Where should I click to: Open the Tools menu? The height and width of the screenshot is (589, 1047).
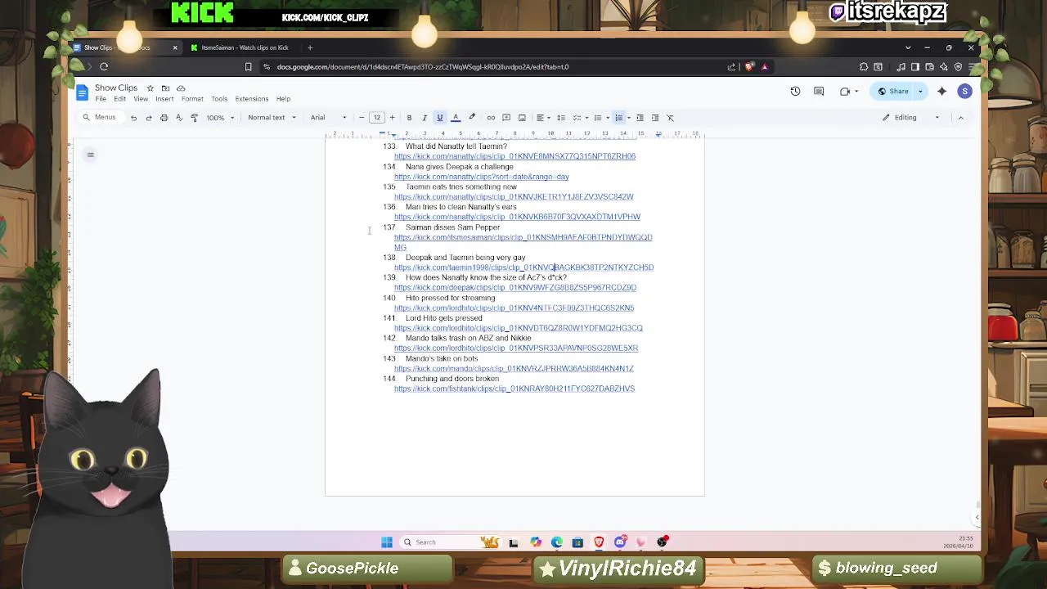pyautogui.click(x=219, y=99)
